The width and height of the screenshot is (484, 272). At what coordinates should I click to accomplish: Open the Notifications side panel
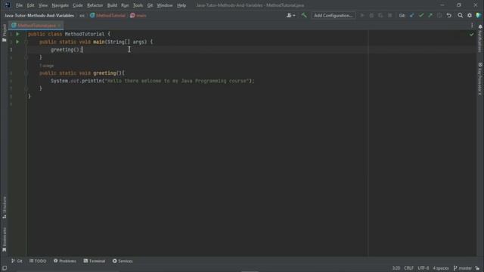[x=480, y=39]
